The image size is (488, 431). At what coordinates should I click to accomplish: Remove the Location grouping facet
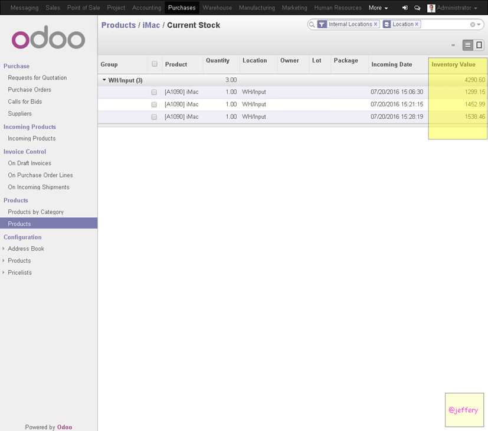coord(417,24)
